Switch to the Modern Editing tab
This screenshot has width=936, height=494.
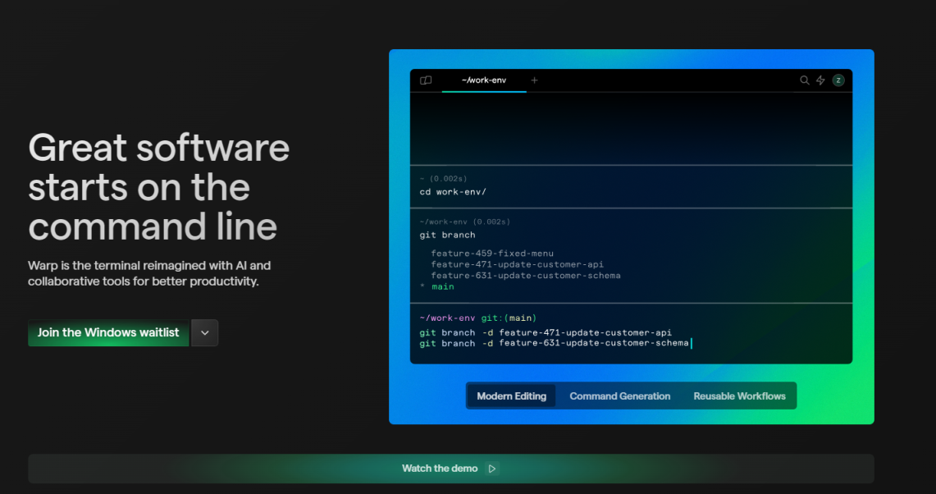[x=511, y=396]
